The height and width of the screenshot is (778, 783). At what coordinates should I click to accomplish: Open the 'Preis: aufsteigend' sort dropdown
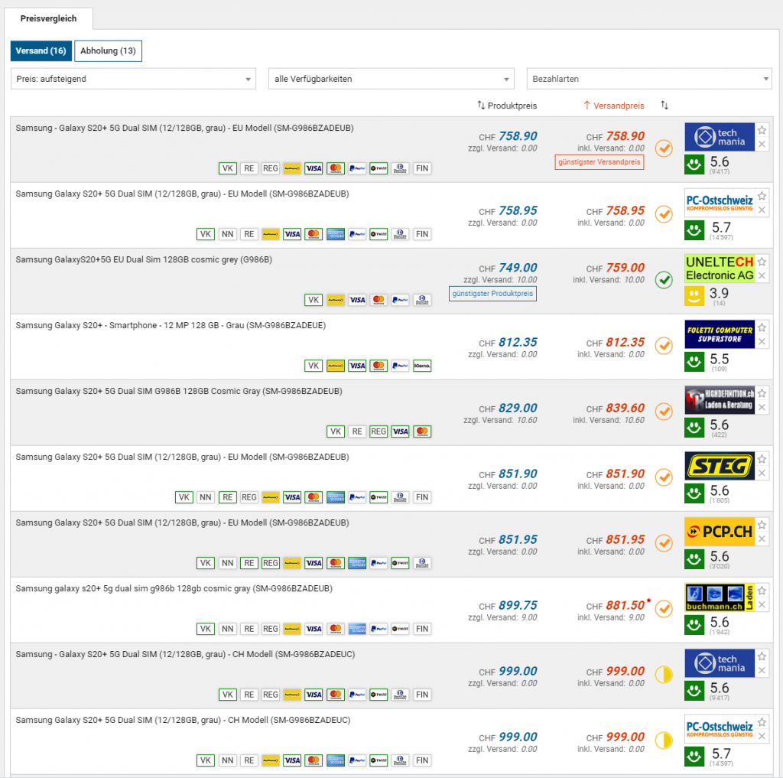tap(133, 79)
